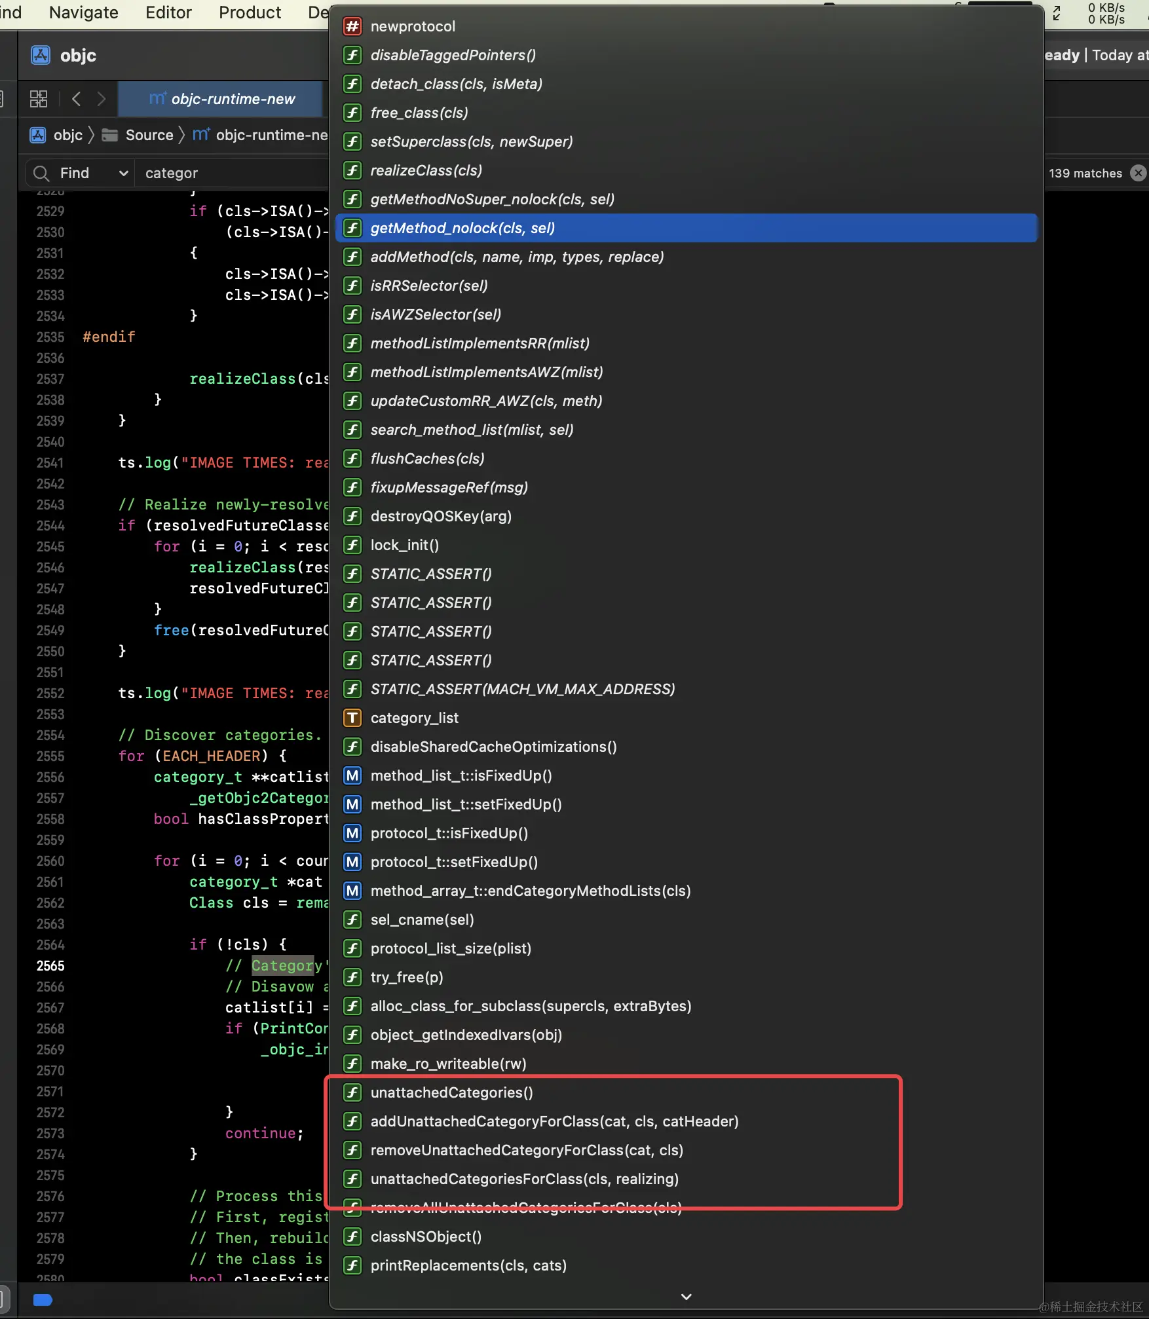Open the Navigate menu
The width and height of the screenshot is (1149, 1319).
(x=84, y=12)
